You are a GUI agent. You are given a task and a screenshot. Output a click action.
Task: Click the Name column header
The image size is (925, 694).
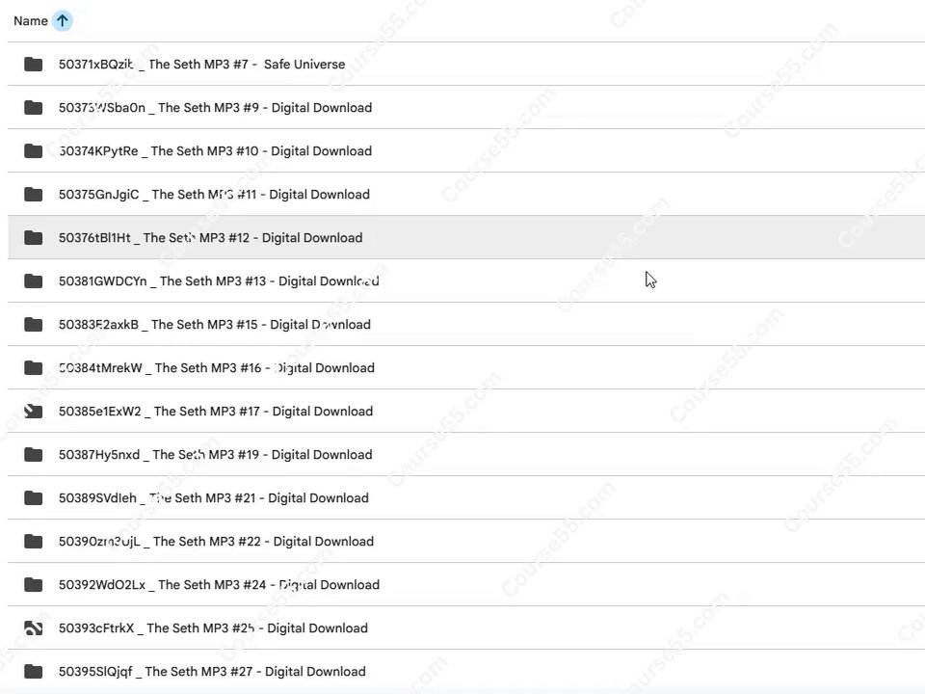[31, 20]
